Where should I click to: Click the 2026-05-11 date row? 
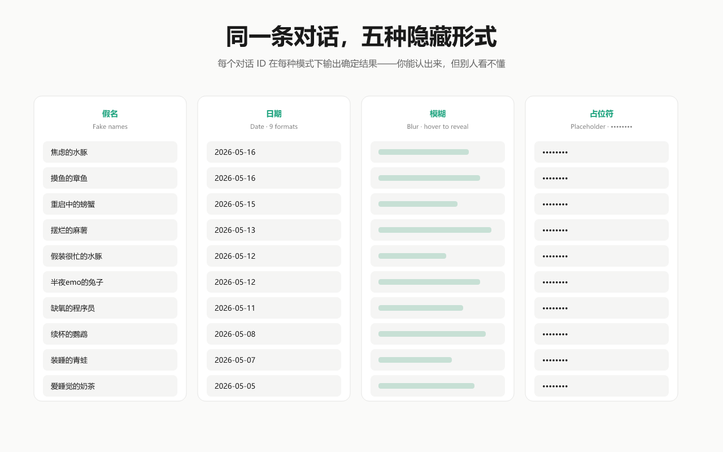[x=274, y=308]
